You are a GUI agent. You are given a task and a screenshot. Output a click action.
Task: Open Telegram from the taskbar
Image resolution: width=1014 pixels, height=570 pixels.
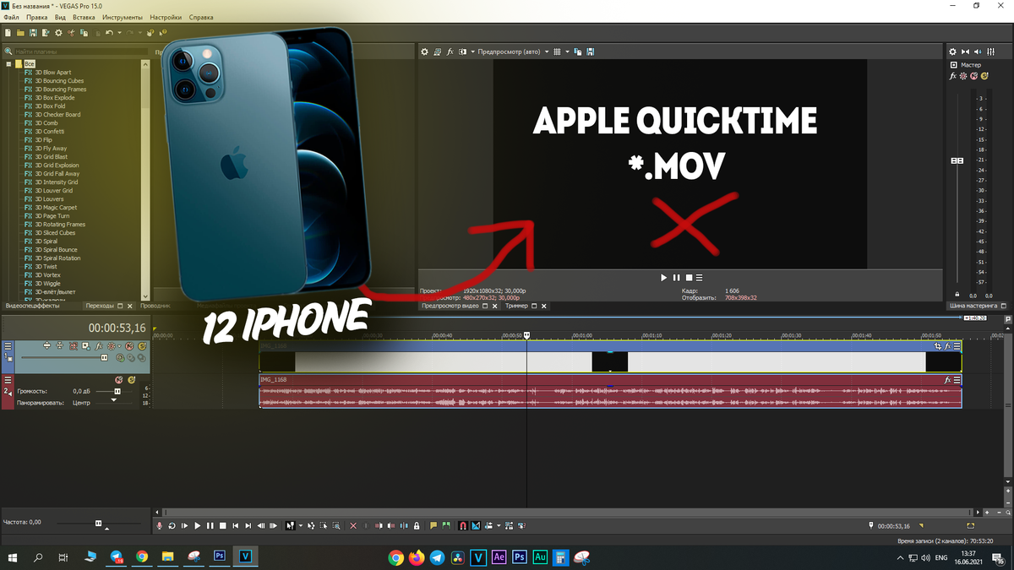437,557
